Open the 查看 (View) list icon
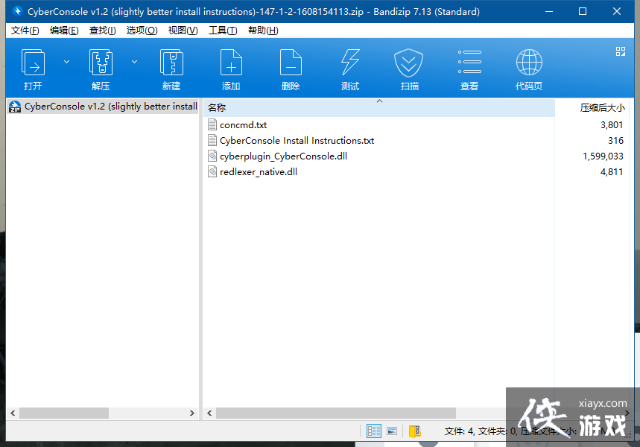The width and height of the screenshot is (640, 447). click(x=469, y=63)
